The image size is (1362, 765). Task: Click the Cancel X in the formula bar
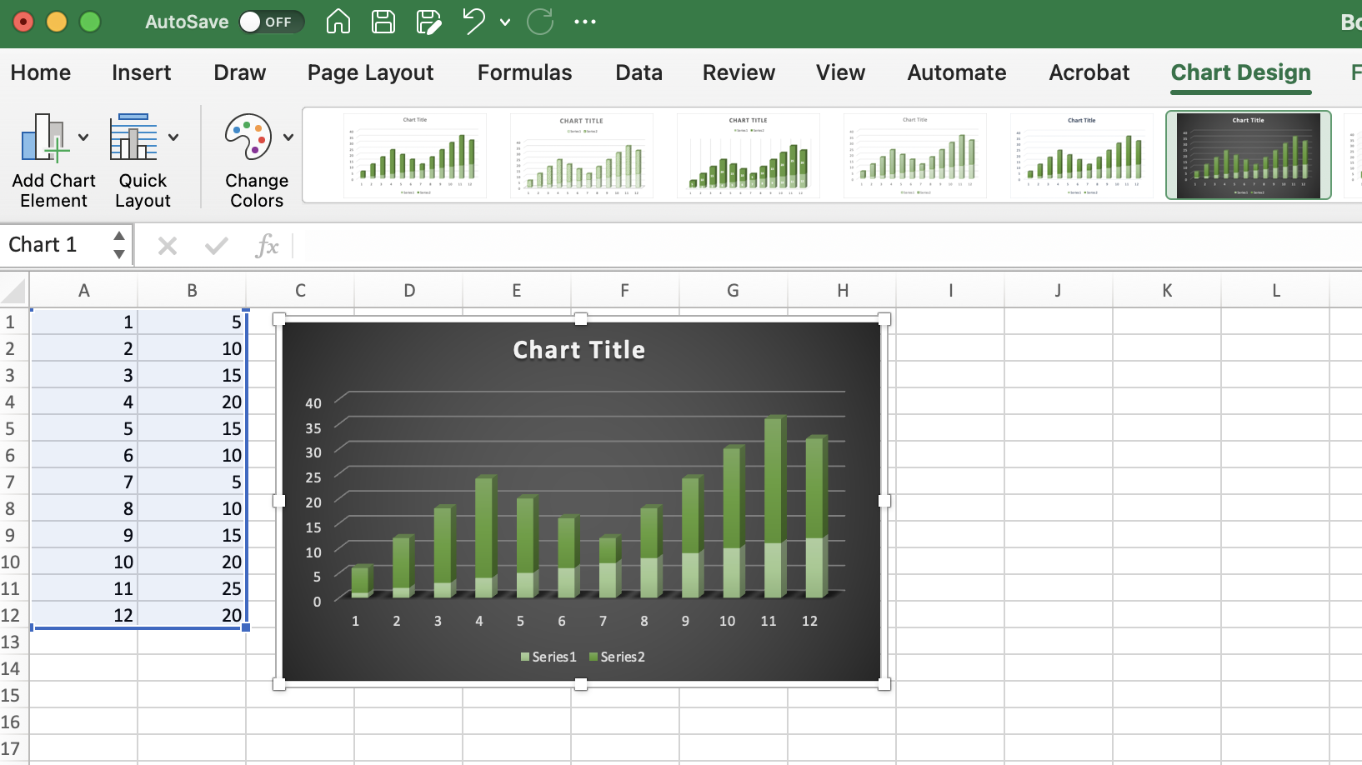167,244
